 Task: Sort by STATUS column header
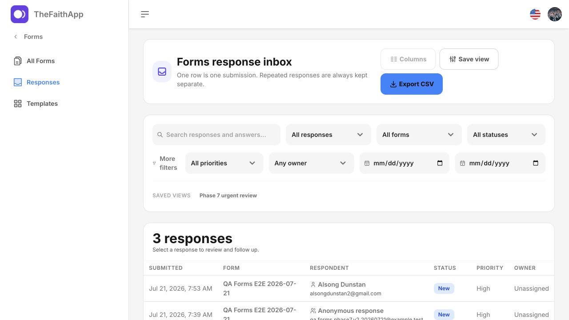[x=445, y=268]
